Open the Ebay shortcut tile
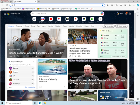 point(84,20)
